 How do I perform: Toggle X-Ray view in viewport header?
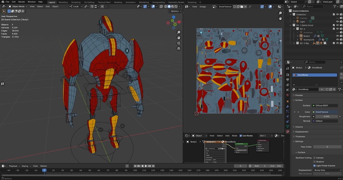tap(161, 6)
